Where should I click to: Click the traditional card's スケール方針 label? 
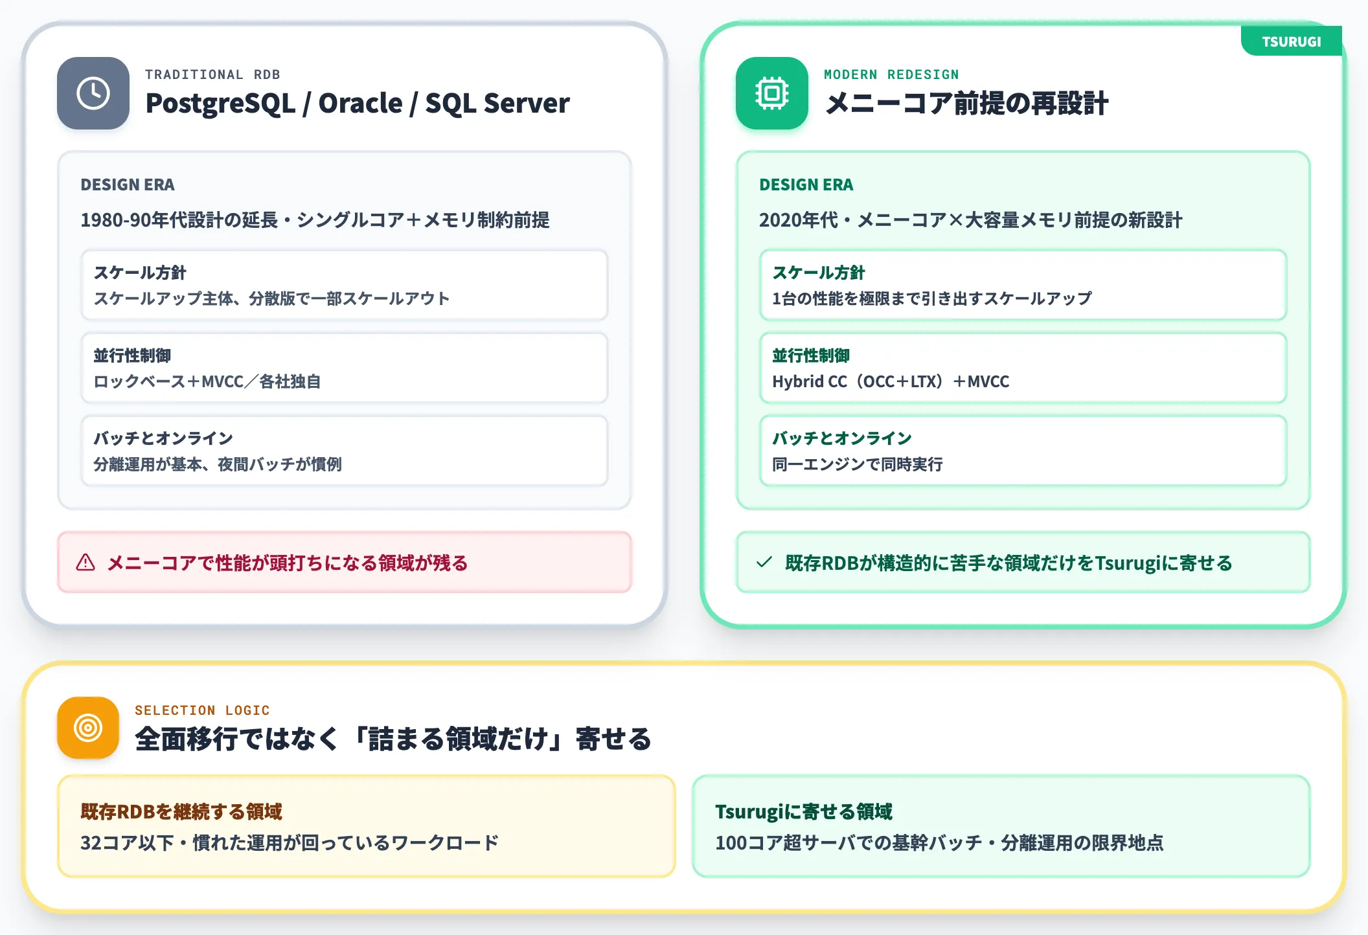(140, 273)
